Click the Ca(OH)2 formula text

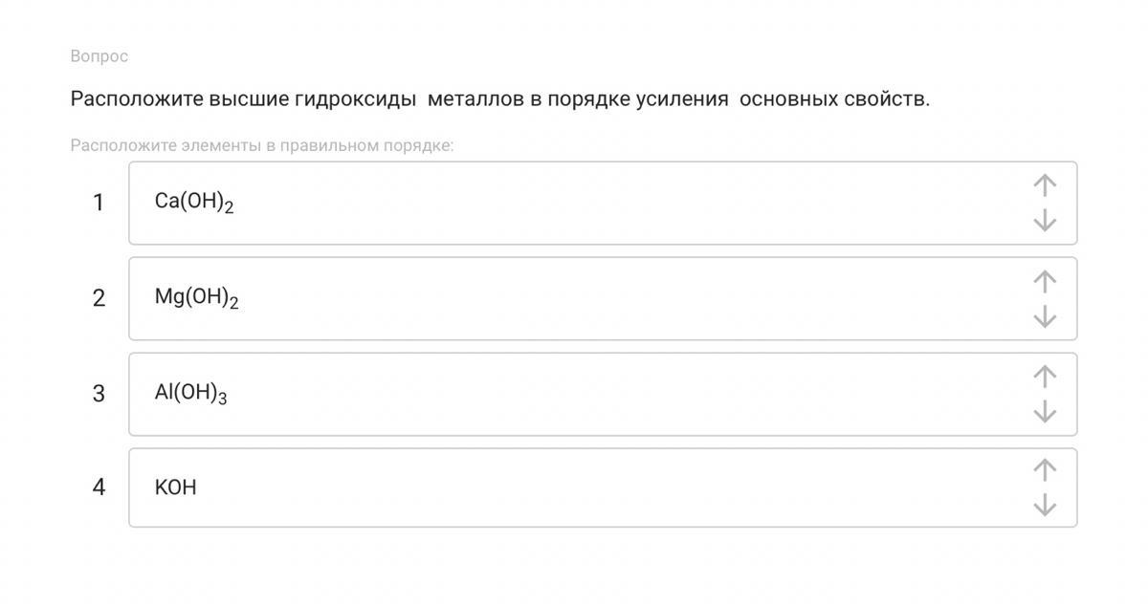(194, 203)
